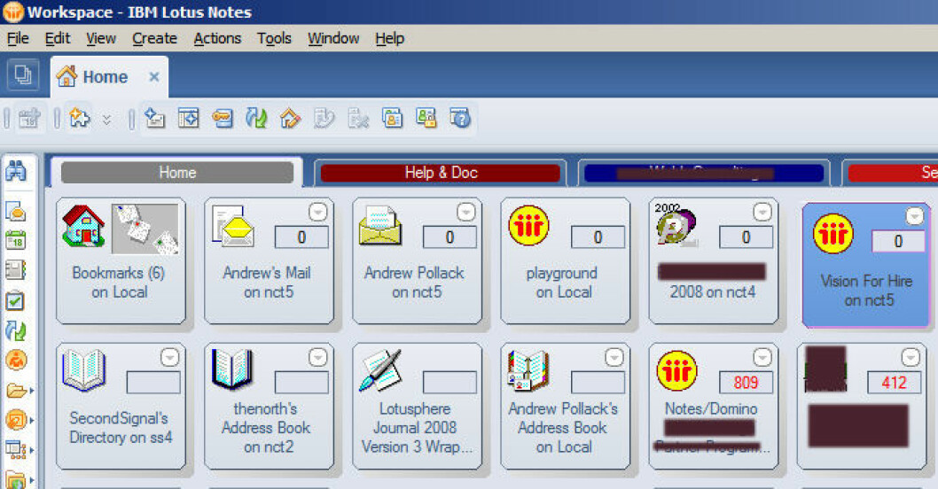Select the grey Home workspace page tab
938x489 pixels.
pyautogui.click(x=177, y=173)
